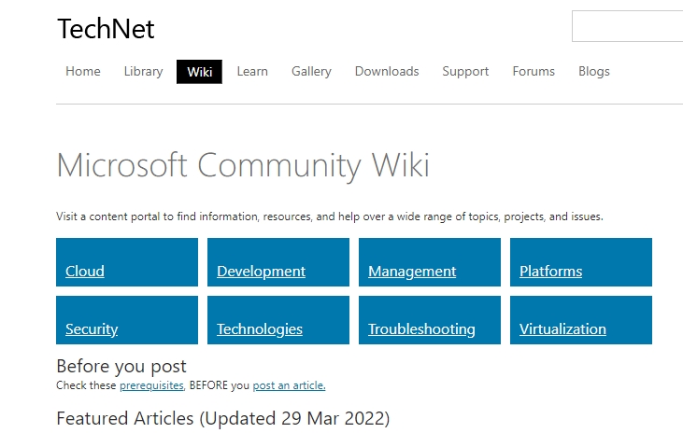Open the Development portal tile
683x433 pixels.
pyautogui.click(x=277, y=262)
